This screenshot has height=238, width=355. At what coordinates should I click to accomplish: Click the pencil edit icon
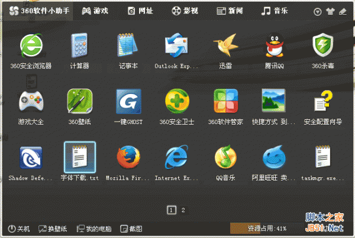pyautogui.click(x=343, y=11)
